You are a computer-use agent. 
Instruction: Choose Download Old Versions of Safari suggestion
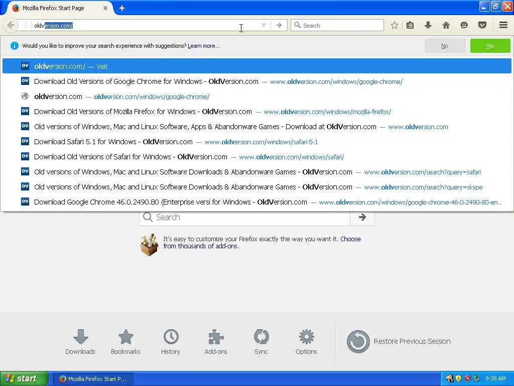pyautogui.click(x=256, y=157)
